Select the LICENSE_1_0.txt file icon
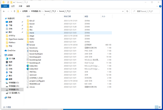This screenshot has width=163, height=110. 28,78
